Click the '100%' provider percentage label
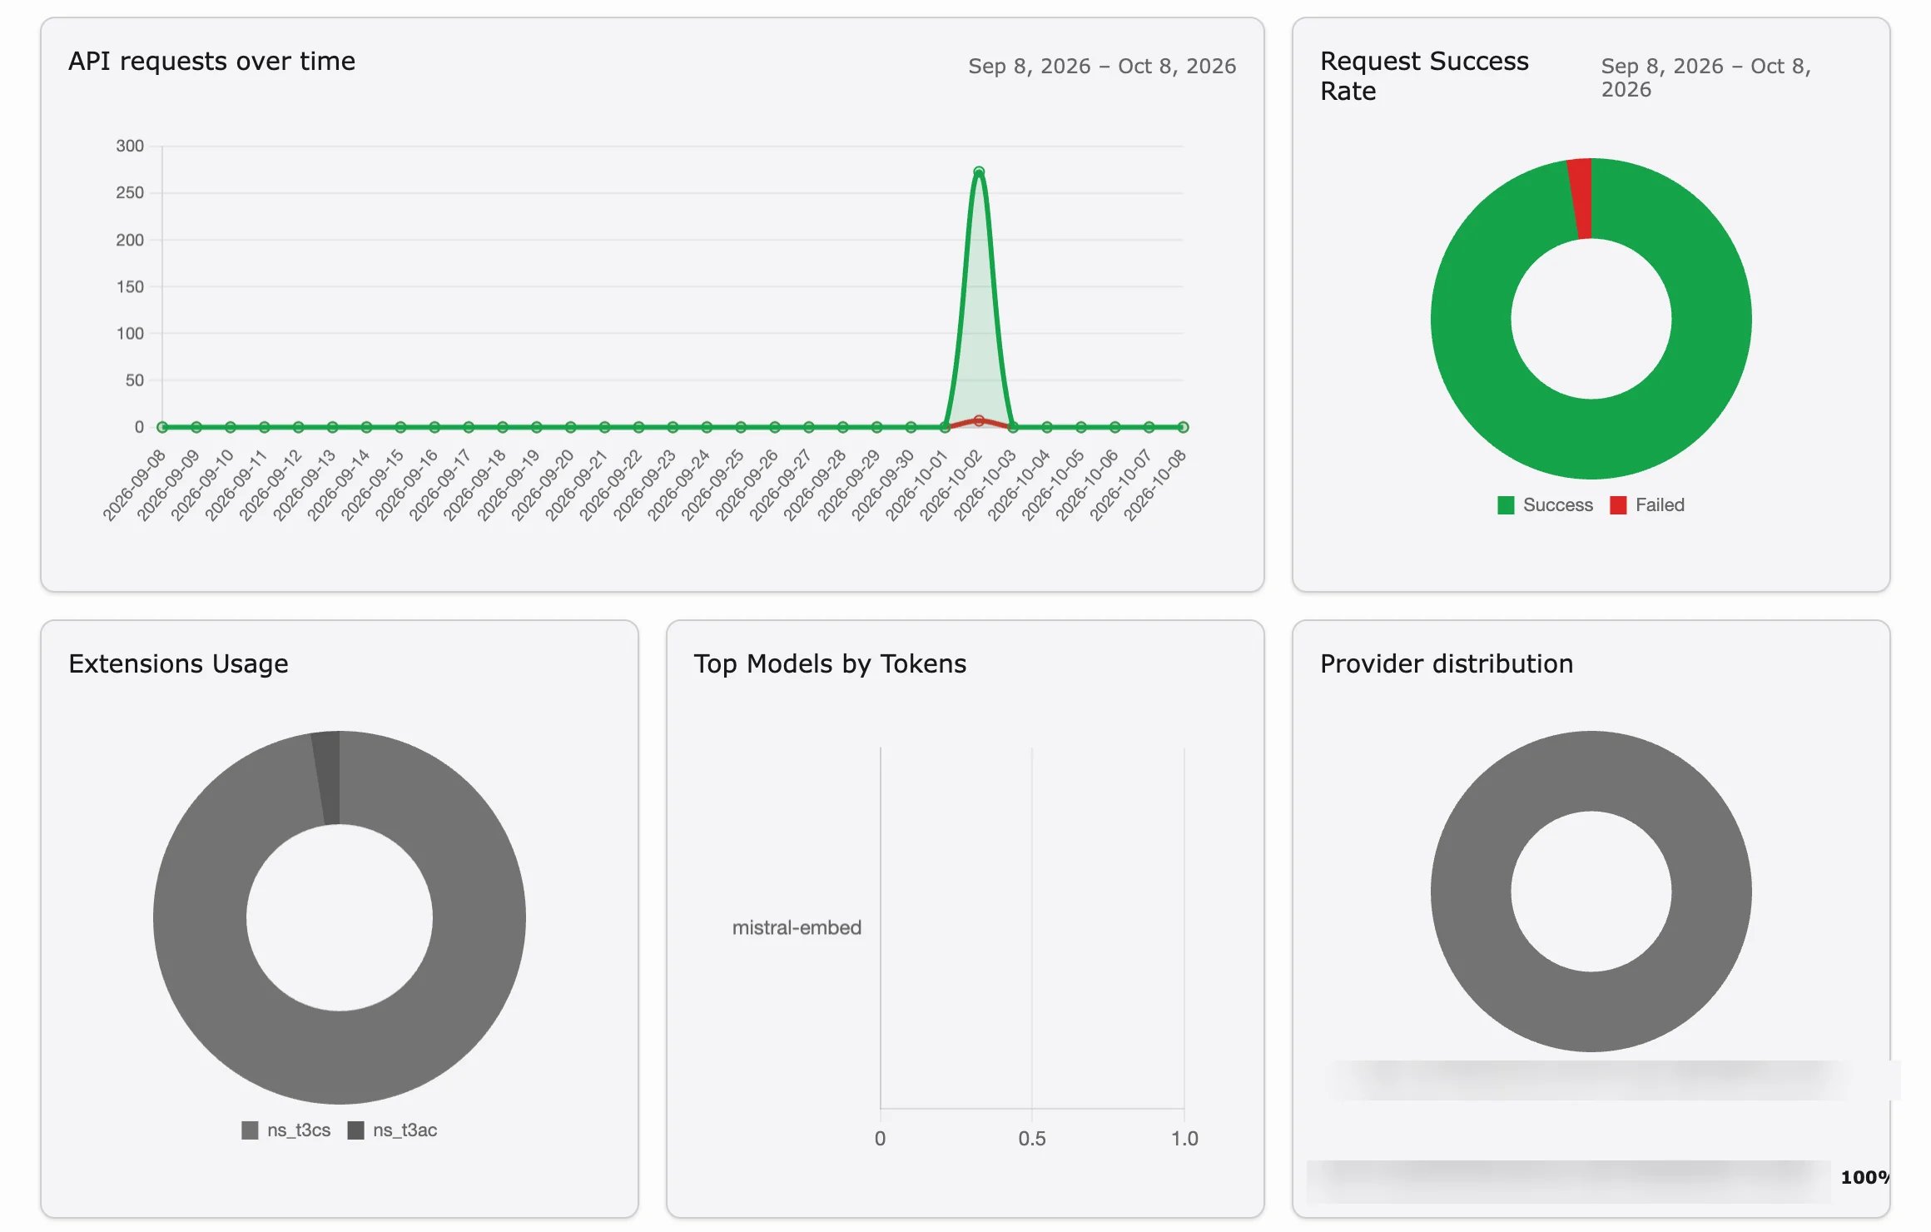The height and width of the screenshot is (1232, 1931). tap(1865, 1177)
